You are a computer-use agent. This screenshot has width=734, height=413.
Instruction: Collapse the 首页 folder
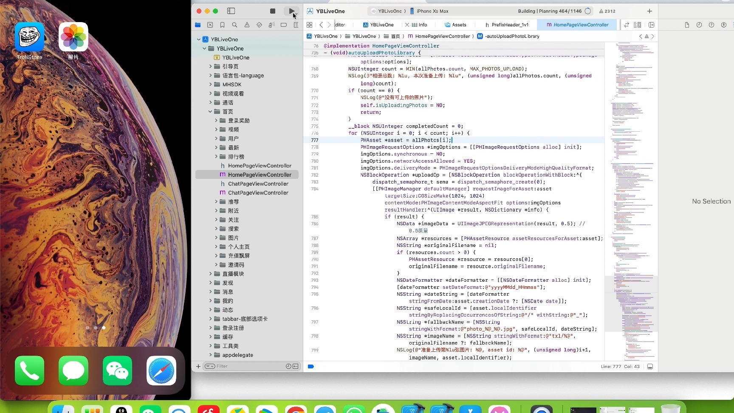point(210,112)
